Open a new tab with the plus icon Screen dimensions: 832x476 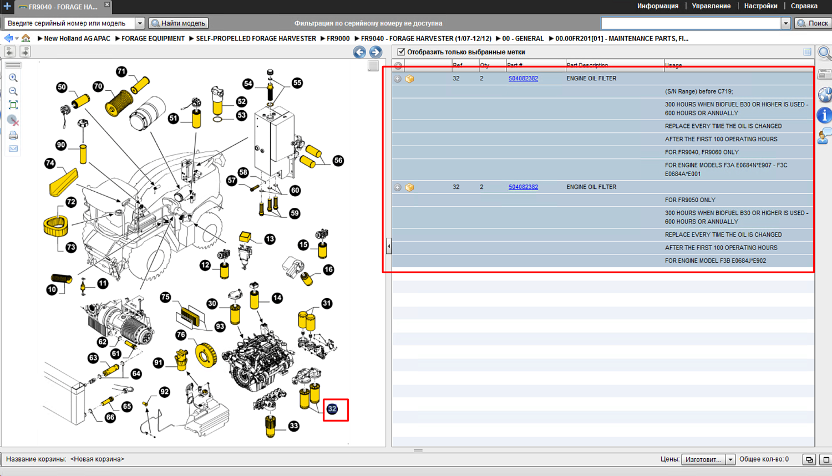click(7, 6)
